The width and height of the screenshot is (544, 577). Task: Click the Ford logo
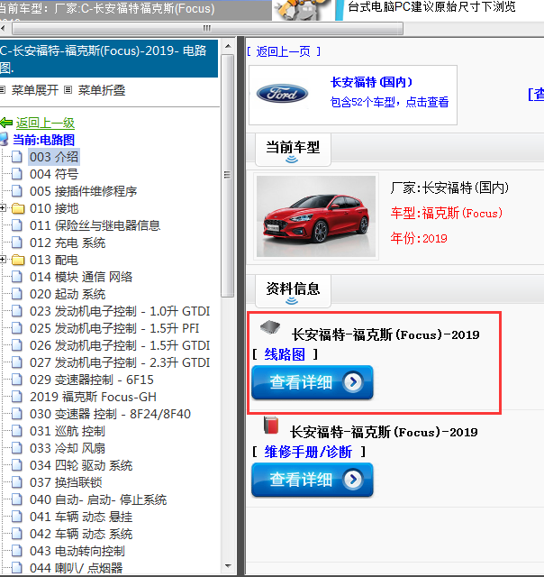point(282,94)
